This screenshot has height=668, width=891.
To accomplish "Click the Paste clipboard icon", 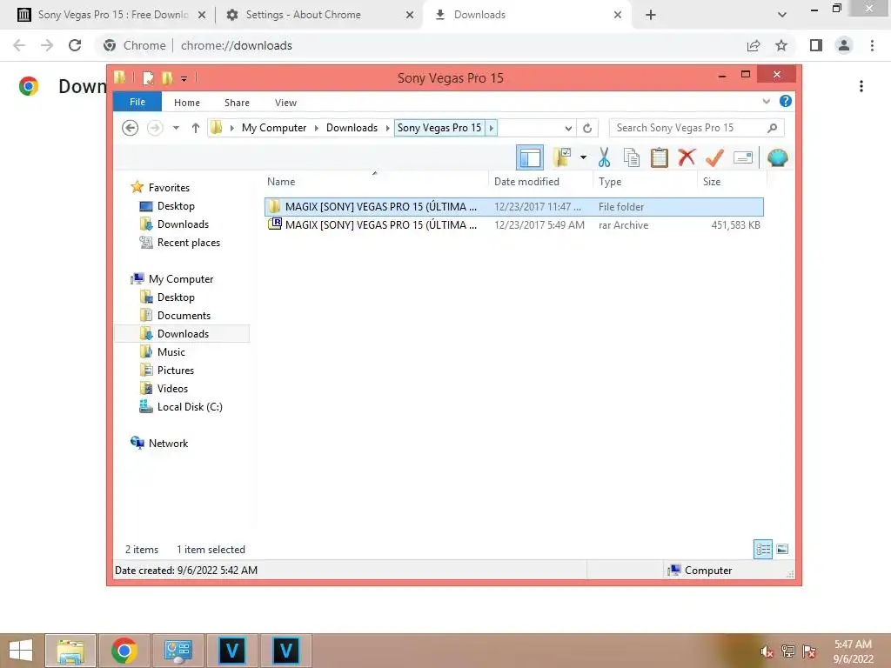I will 660,157.
